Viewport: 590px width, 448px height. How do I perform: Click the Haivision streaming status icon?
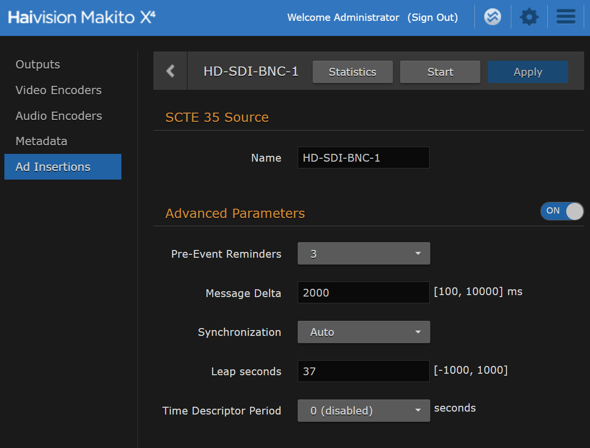click(492, 17)
